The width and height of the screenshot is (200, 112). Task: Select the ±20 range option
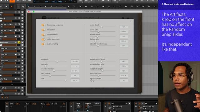[x=52, y=104]
